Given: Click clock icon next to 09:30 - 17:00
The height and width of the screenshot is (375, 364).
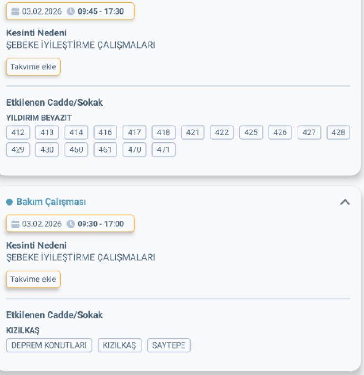Looking at the screenshot, I should [x=71, y=224].
